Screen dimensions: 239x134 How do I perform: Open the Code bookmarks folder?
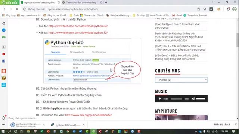[x=74, y=15]
